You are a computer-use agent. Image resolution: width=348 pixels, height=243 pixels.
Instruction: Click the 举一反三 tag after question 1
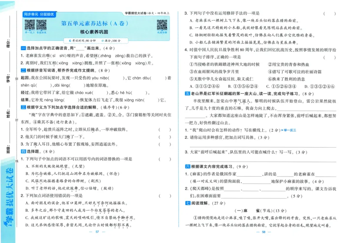[288, 130]
